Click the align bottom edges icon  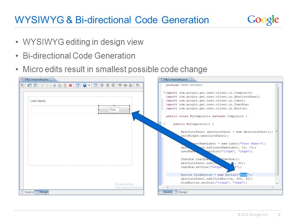pos(131,86)
